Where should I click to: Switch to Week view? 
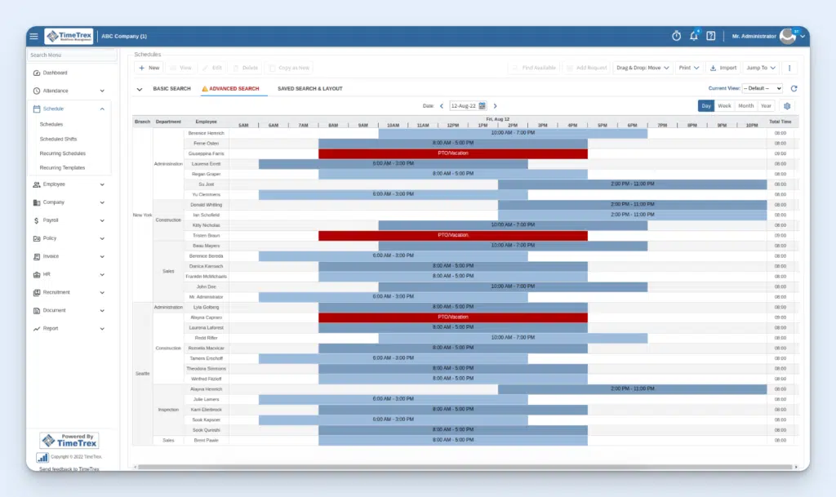coord(725,105)
